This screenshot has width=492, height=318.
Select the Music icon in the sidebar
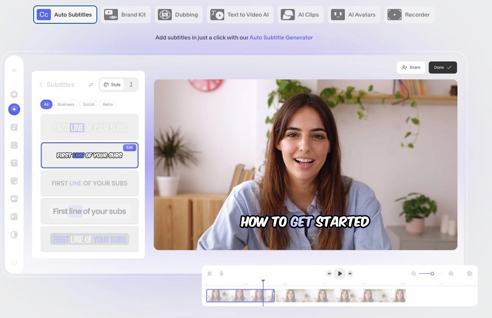[14, 127]
